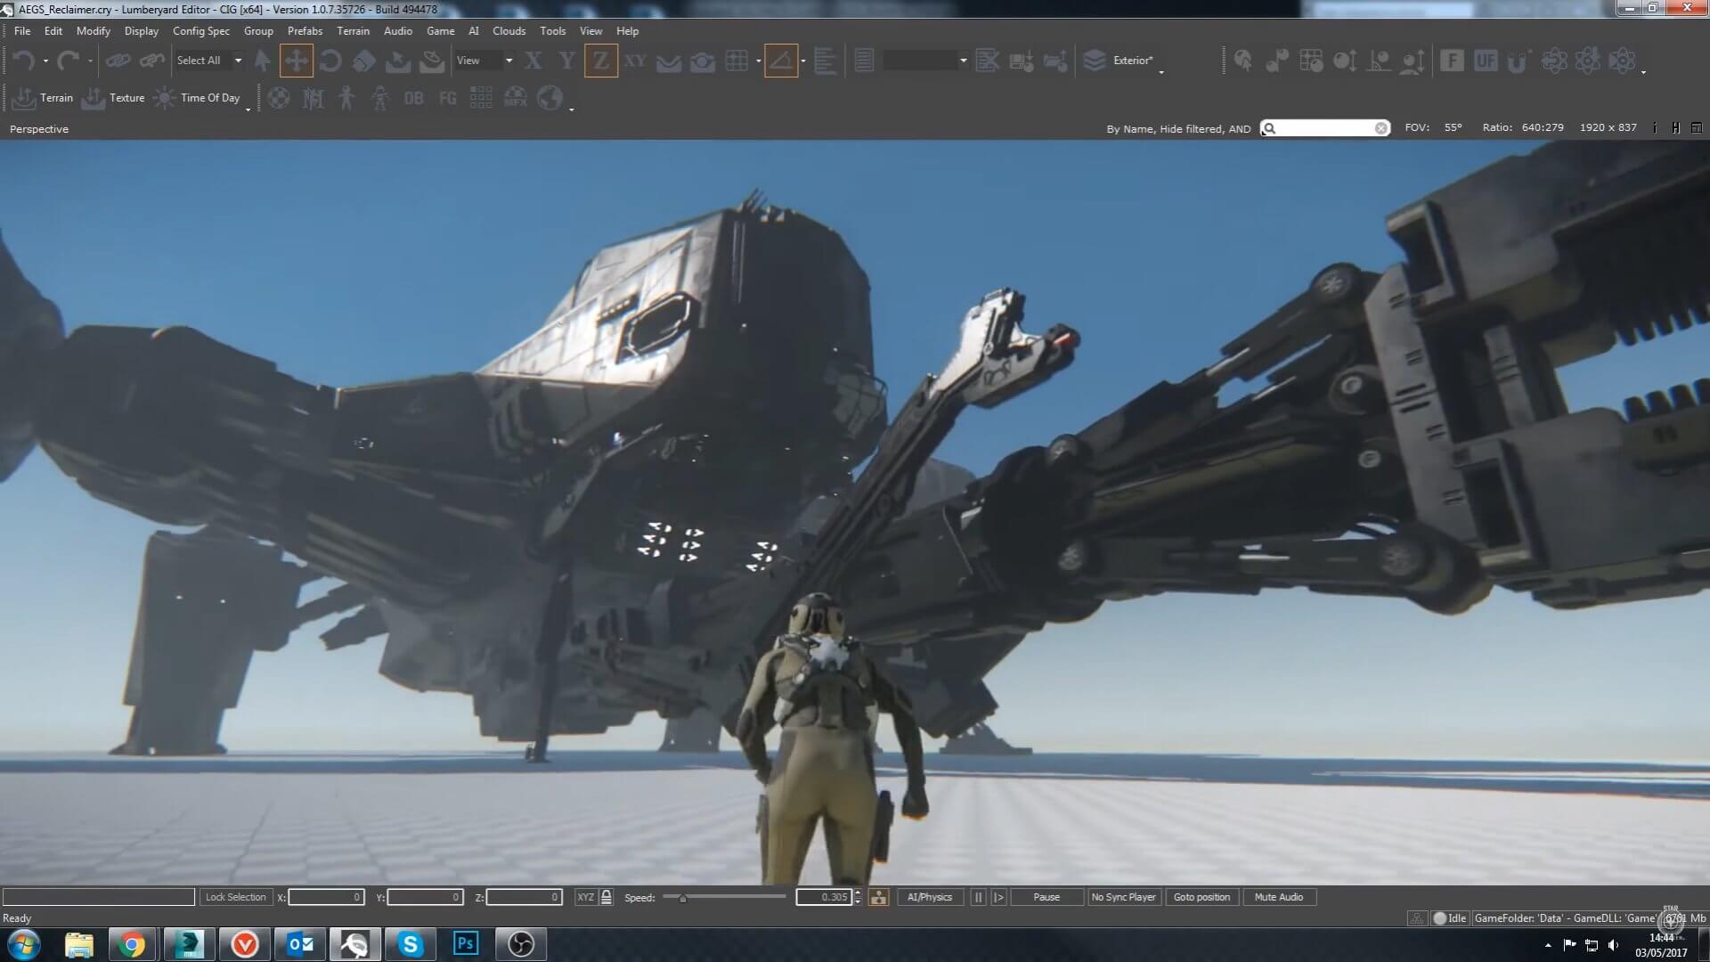Click the Undo arrow icon
The image size is (1710, 962).
tap(24, 61)
